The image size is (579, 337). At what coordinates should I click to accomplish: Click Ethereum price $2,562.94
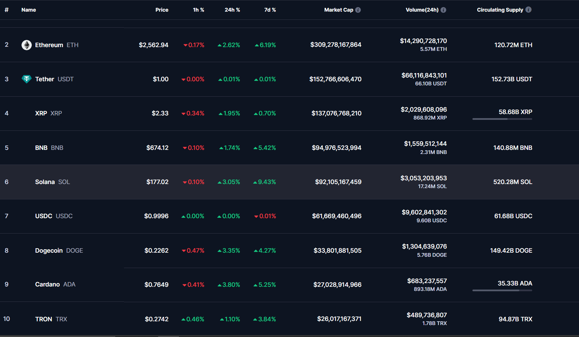(154, 45)
